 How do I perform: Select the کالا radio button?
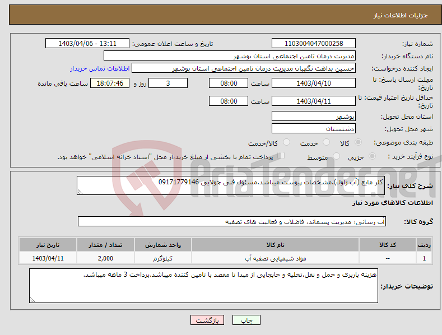click(359, 142)
